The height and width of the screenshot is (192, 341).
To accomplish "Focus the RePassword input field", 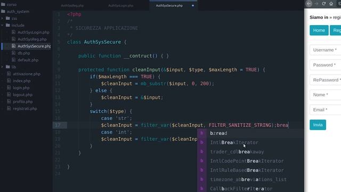I will click(x=326, y=80).
